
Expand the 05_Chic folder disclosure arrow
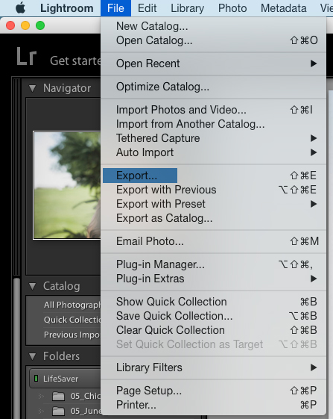(41, 397)
